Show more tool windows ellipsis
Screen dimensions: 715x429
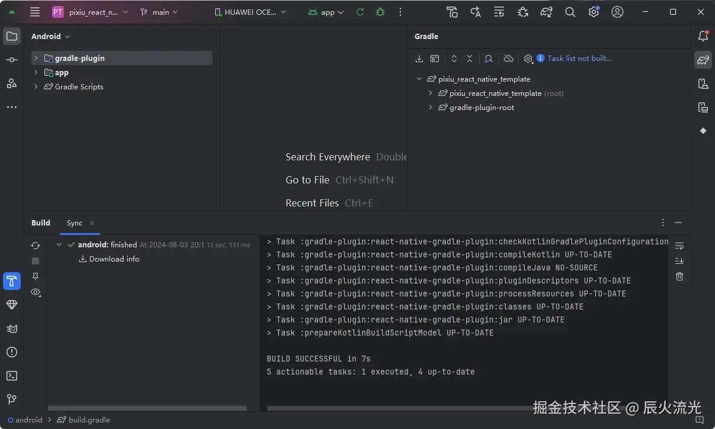pos(12,107)
